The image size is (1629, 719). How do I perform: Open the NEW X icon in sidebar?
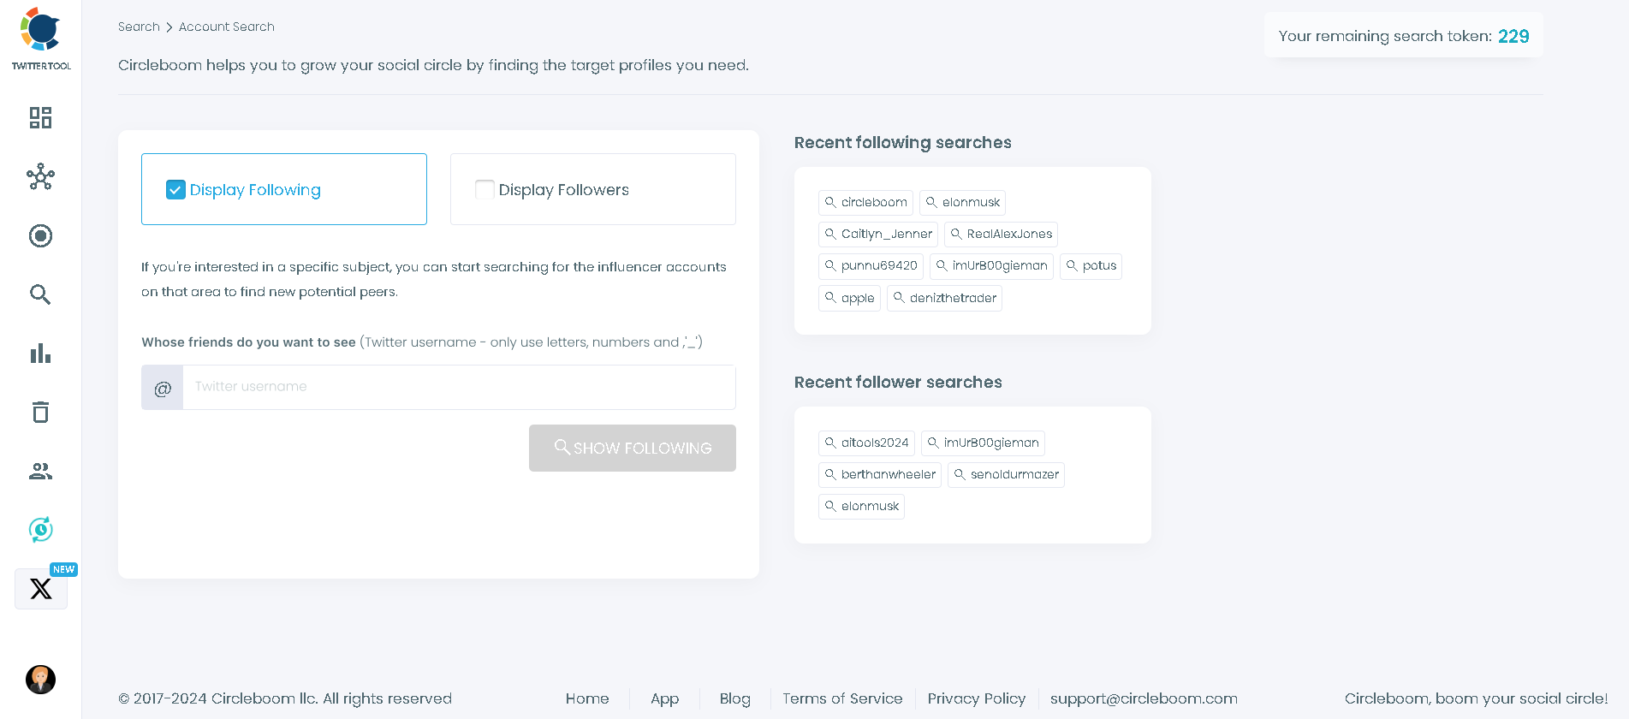[x=41, y=589]
